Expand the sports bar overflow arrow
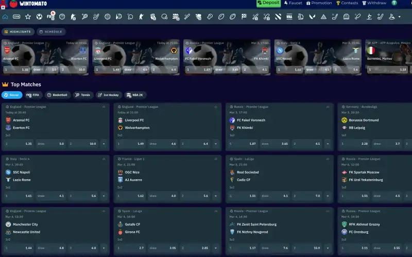Screen dimensions: 412x257 point(399,16)
